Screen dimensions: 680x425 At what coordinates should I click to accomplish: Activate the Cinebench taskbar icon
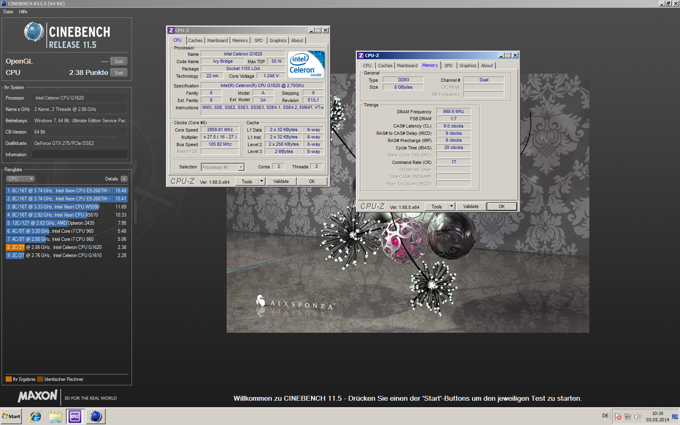[x=96, y=416]
